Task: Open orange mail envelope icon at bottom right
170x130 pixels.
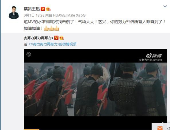Action: coord(160,128)
